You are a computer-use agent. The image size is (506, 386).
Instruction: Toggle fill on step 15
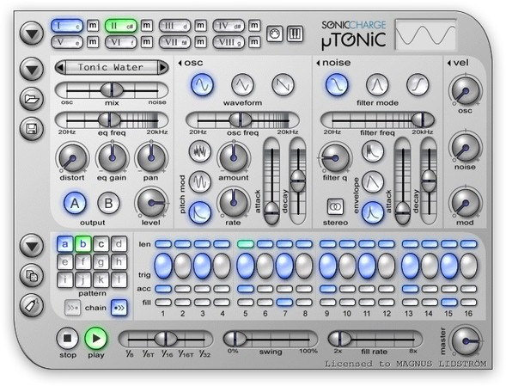tap(449, 303)
